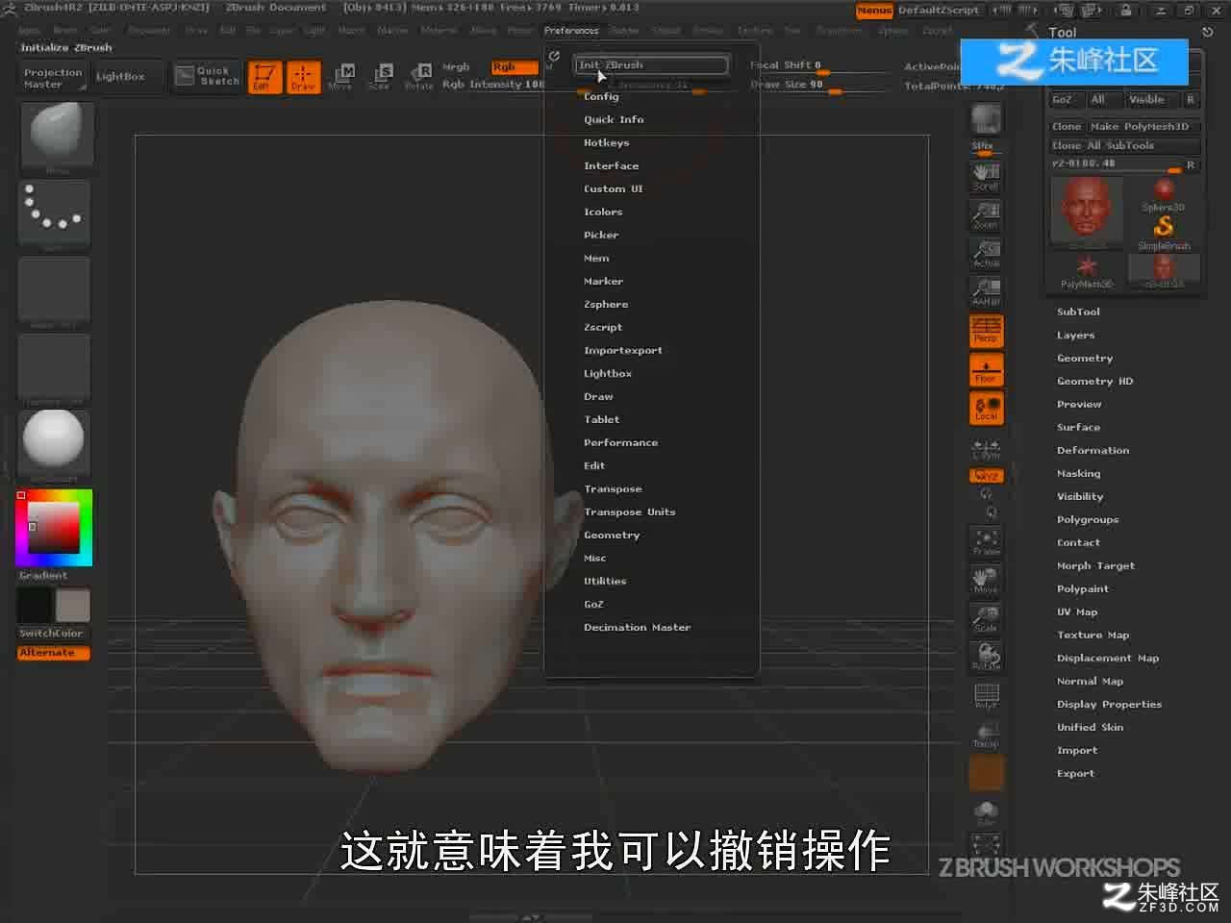Expand the Displacement Map subpalette

[x=1108, y=658]
